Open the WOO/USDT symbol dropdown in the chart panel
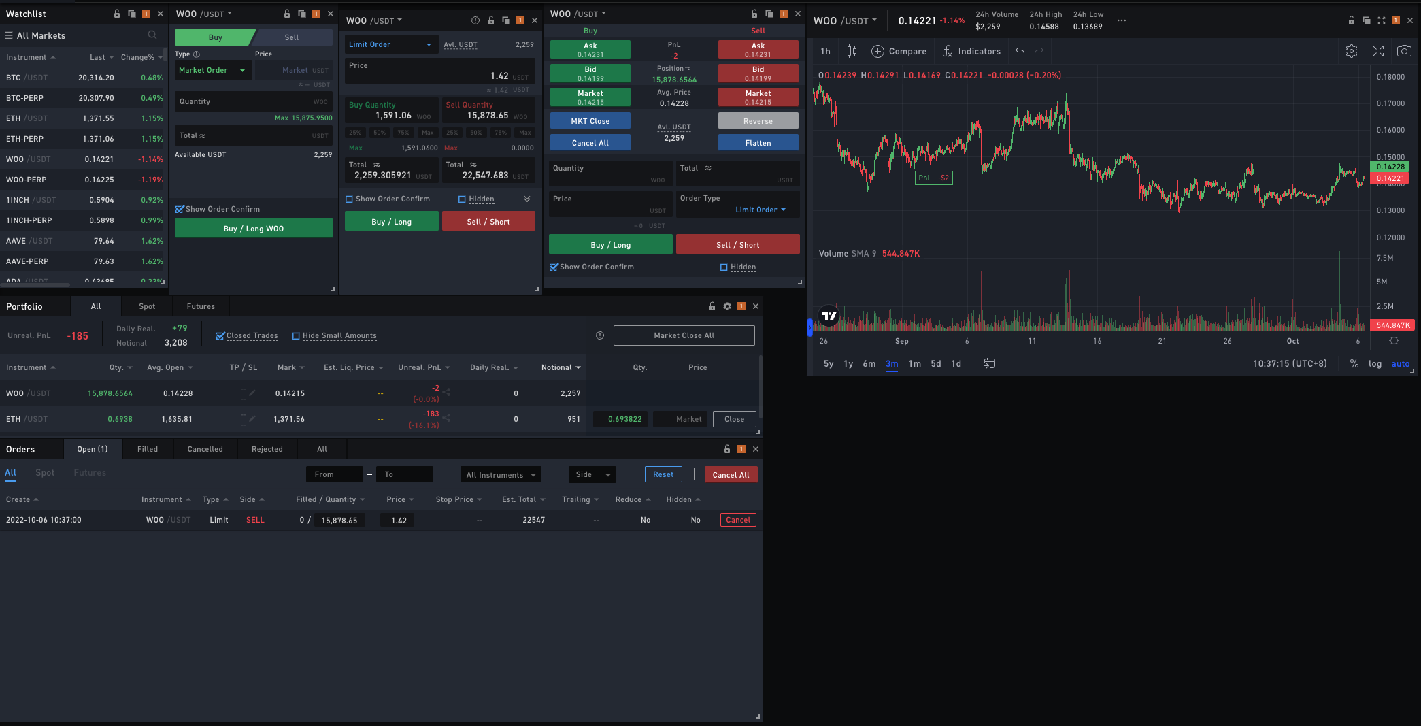1421x726 pixels. click(x=846, y=20)
